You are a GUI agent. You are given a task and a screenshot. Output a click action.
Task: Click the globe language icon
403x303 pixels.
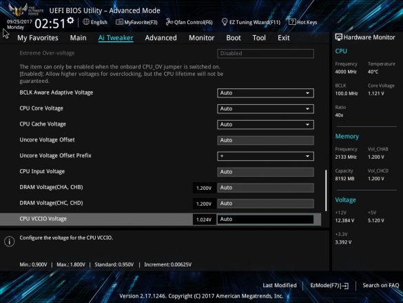(x=86, y=22)
